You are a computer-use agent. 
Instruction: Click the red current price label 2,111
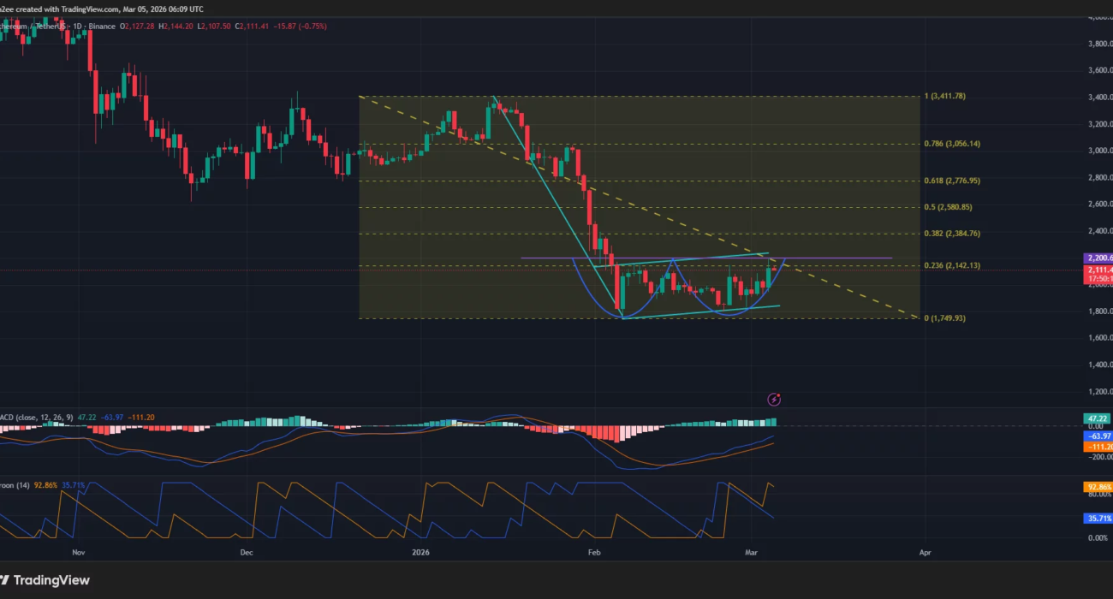(1098, 269)
